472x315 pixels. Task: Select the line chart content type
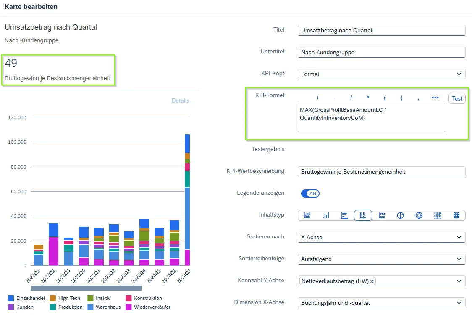click(307, 215)
